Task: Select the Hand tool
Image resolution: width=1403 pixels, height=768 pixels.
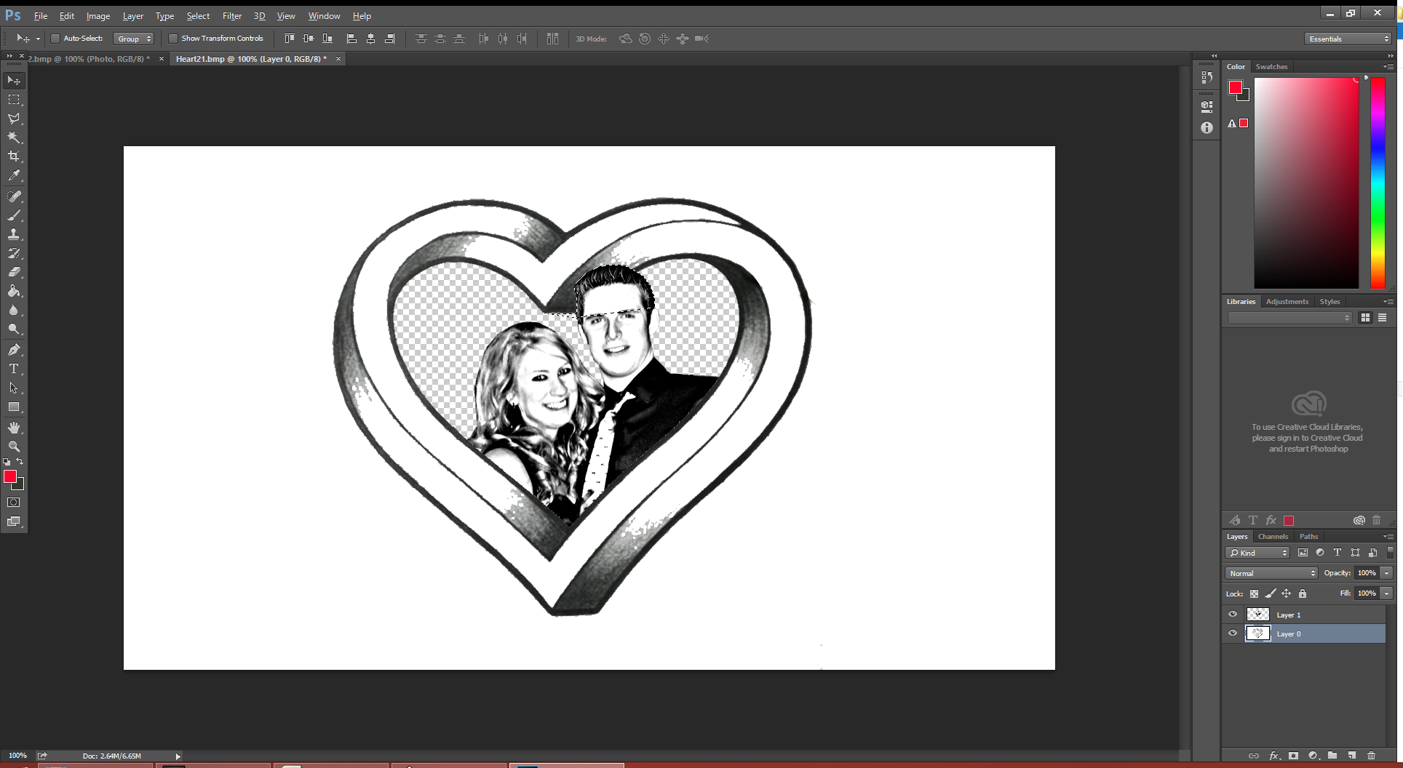Action: coord(14,428)
